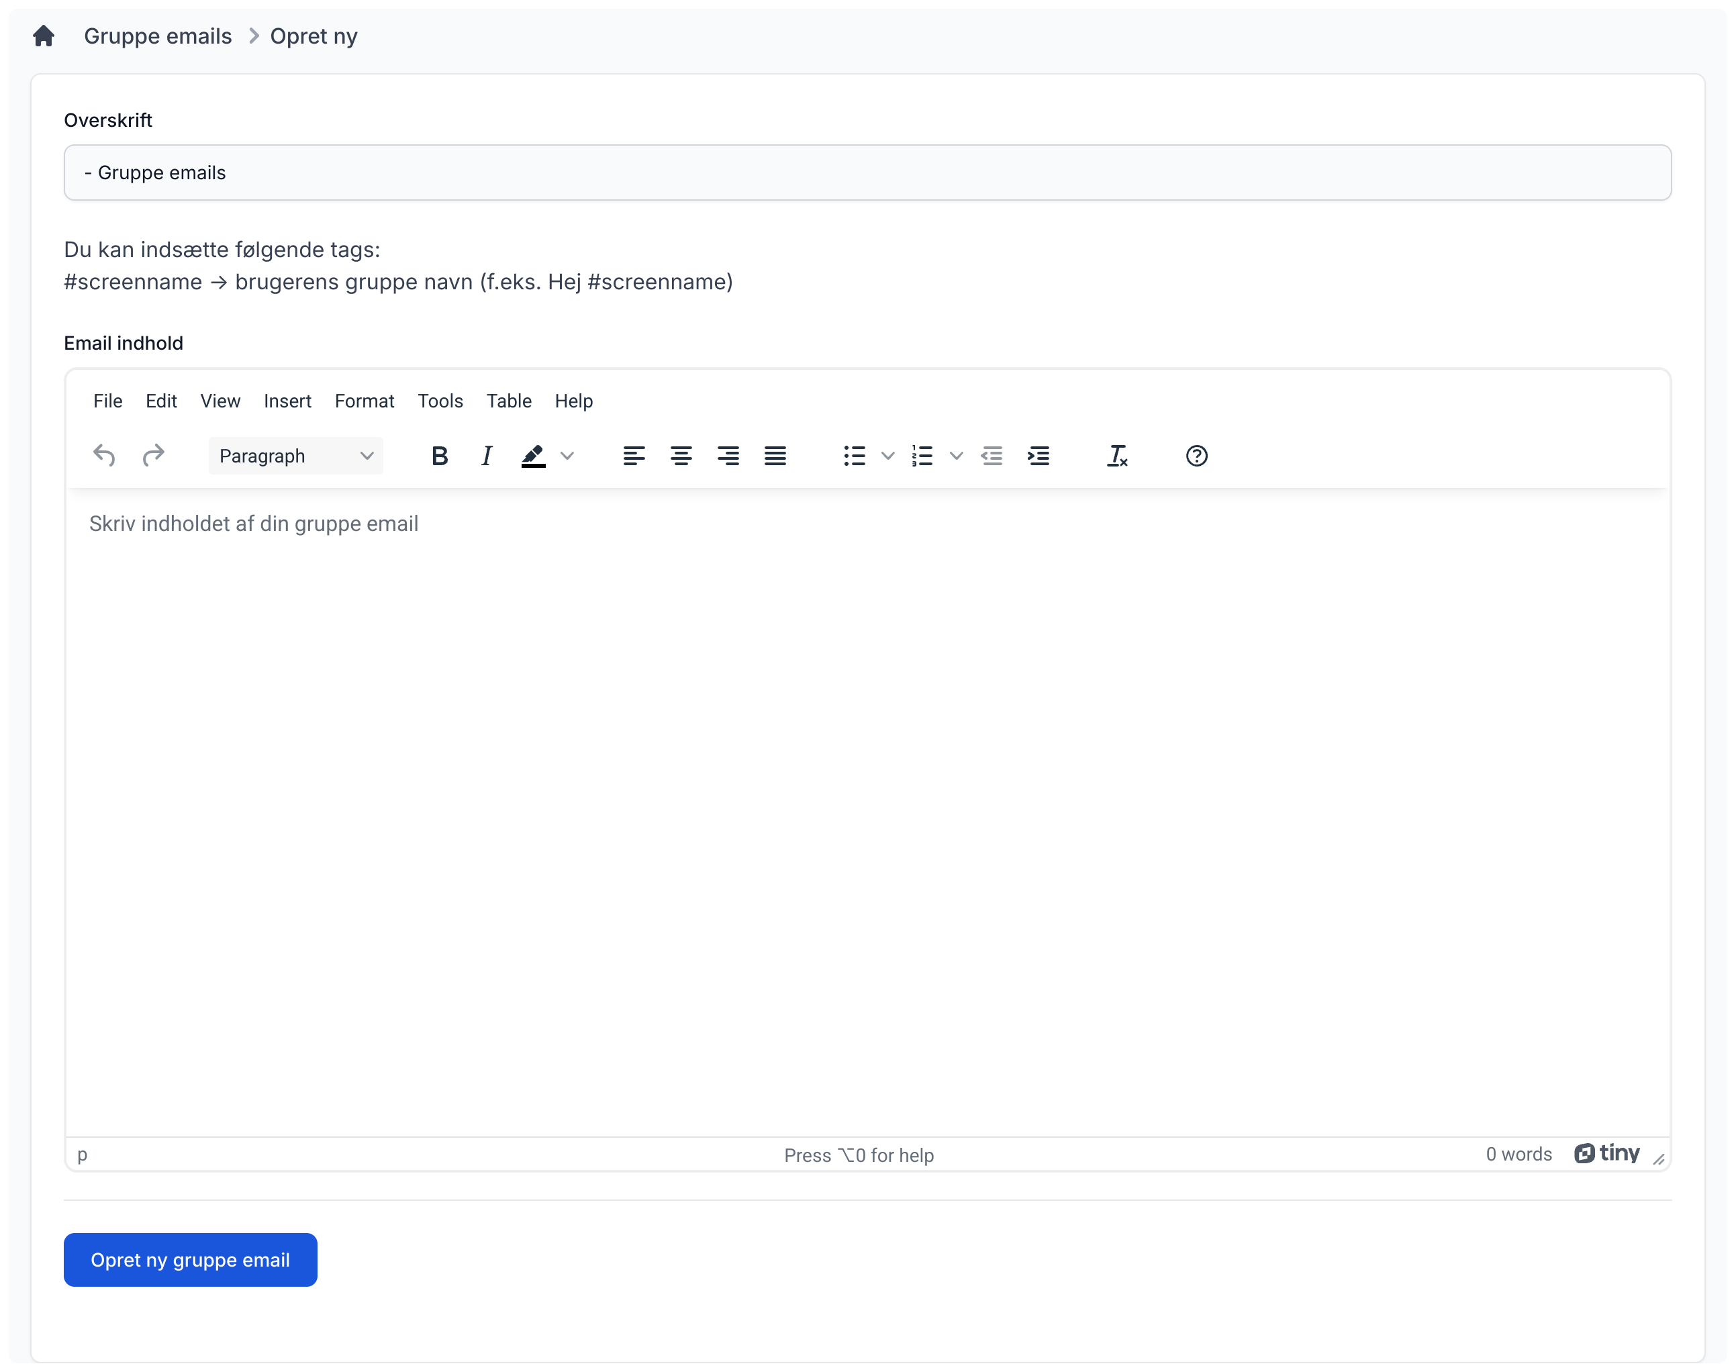Open the Table menu
1736x1372 pixels.
pos(510,401)
